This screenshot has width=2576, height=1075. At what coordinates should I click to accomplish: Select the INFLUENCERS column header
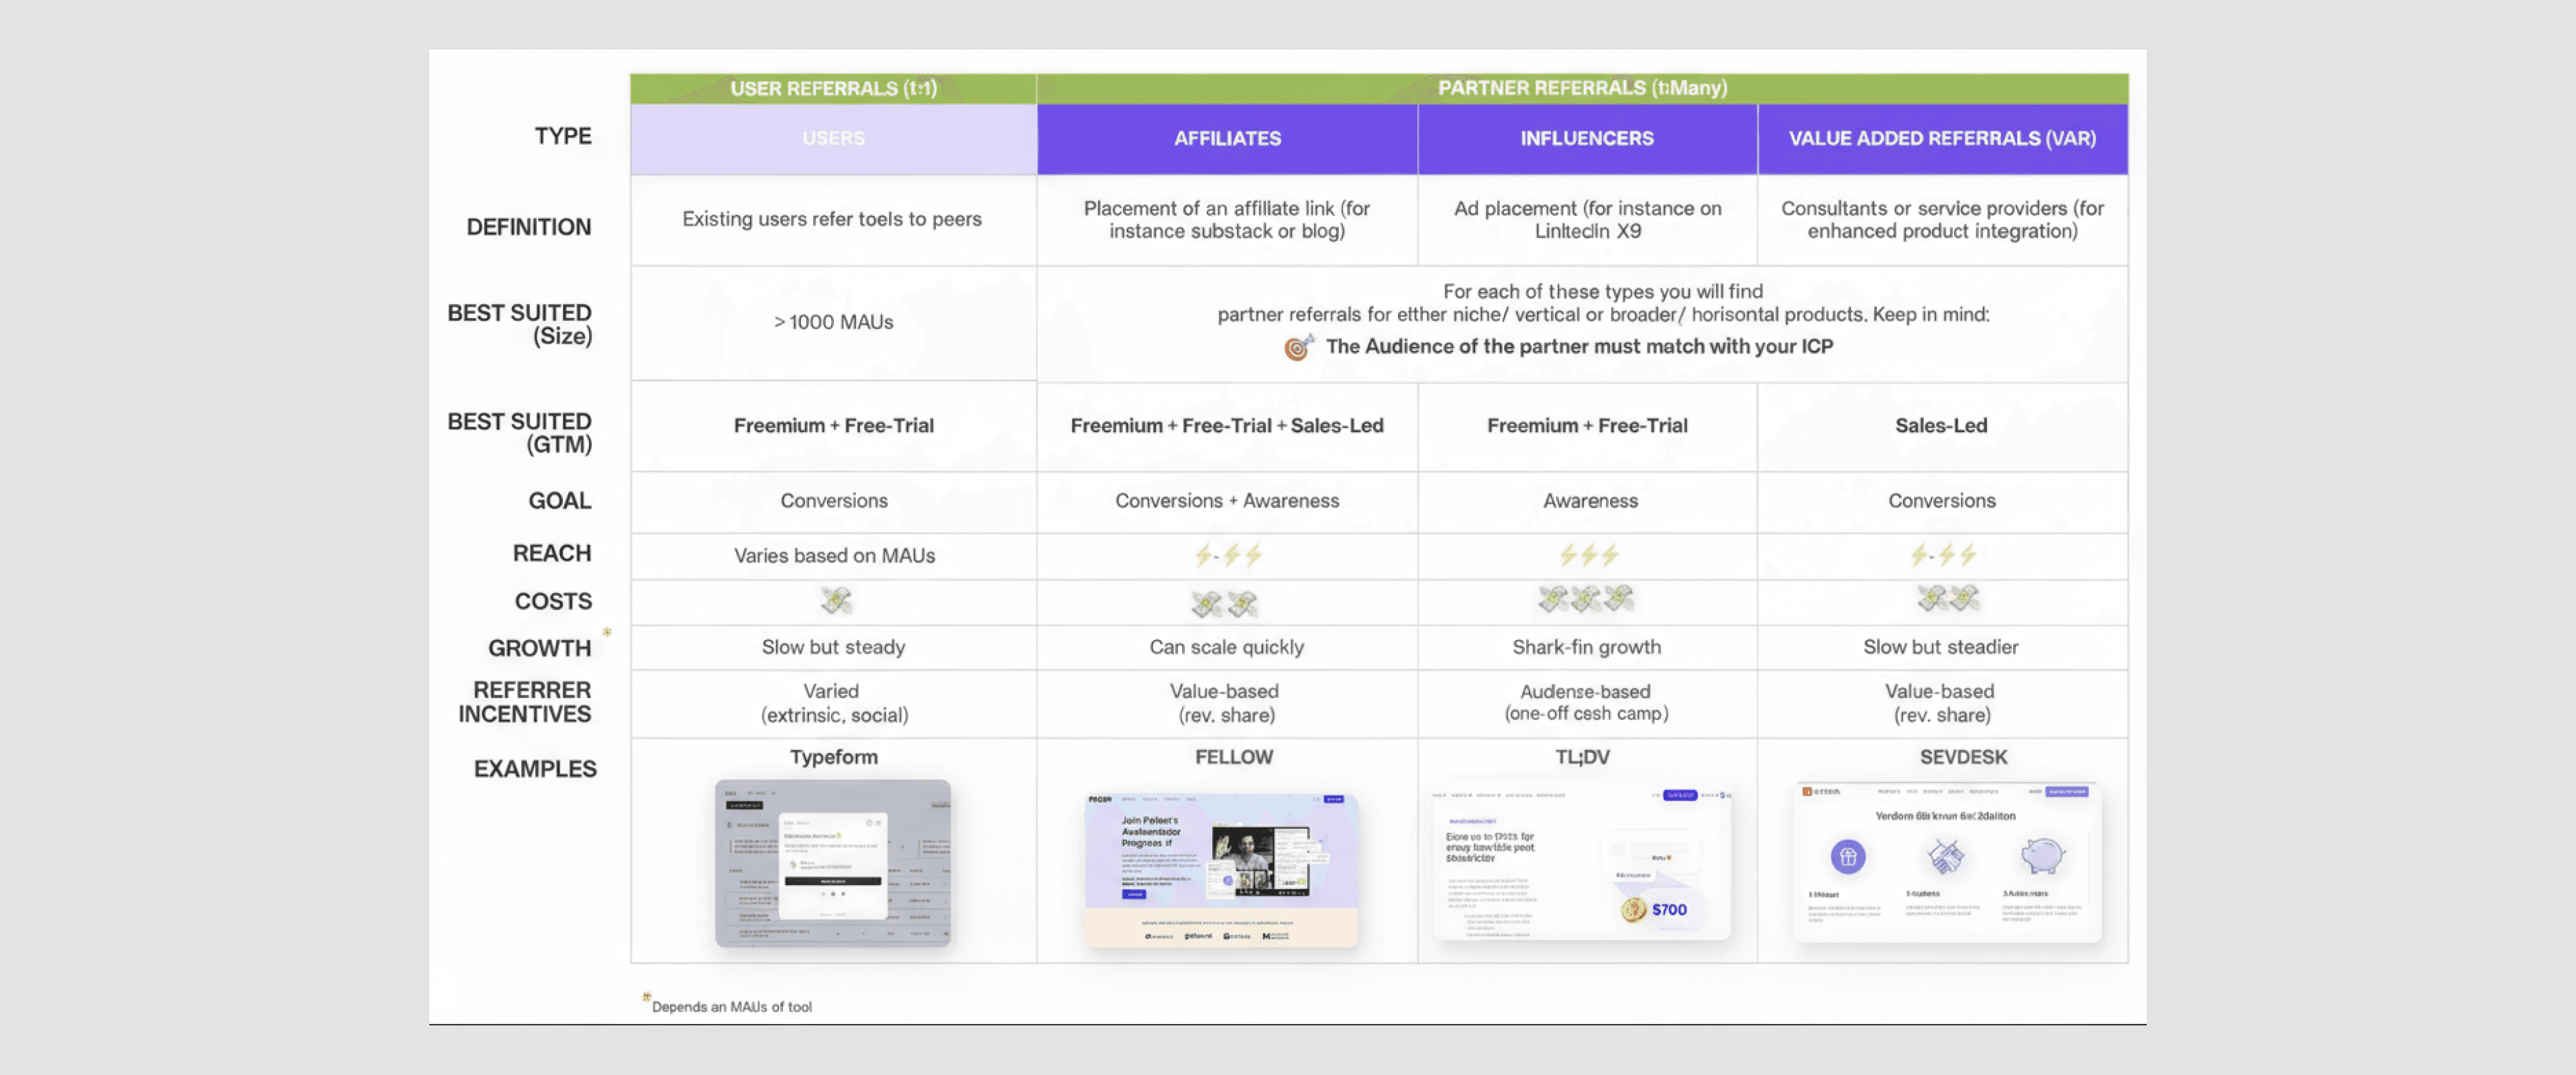click(1587, 139)
